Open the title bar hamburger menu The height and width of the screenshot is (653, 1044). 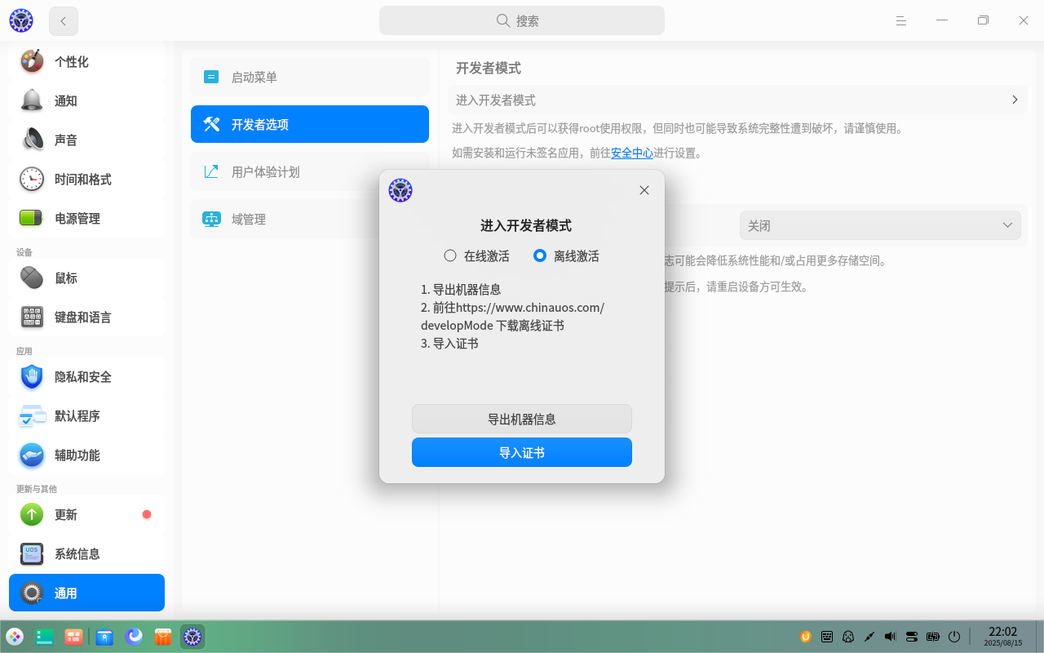coord(901,20)
